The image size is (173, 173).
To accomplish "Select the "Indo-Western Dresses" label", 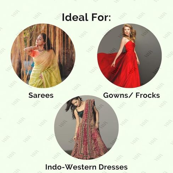I will (x=86, y=167).
